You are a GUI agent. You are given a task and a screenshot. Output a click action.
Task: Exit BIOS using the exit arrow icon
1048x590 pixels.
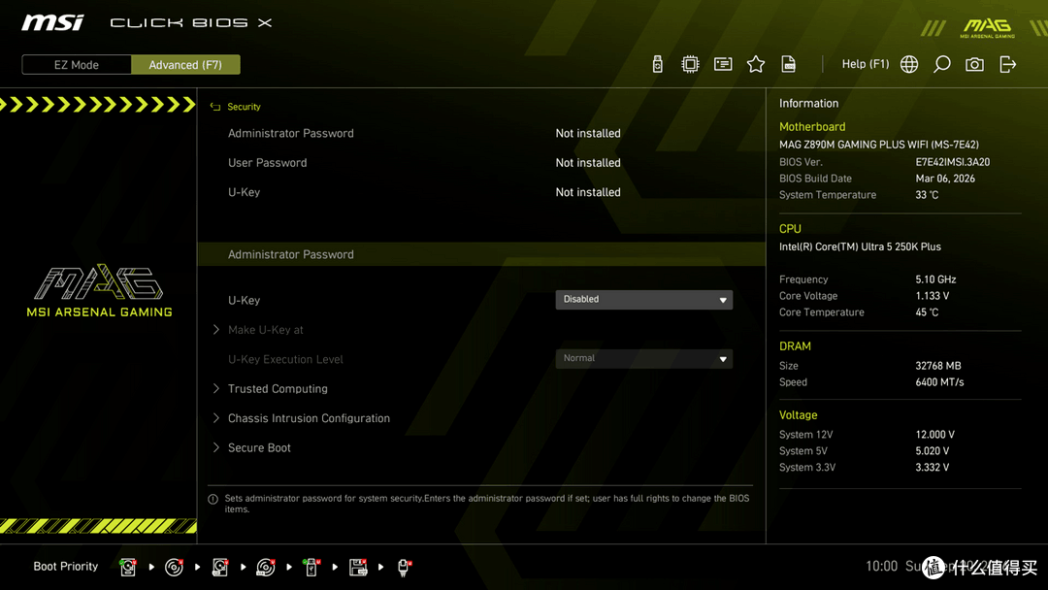(1008, 64)
